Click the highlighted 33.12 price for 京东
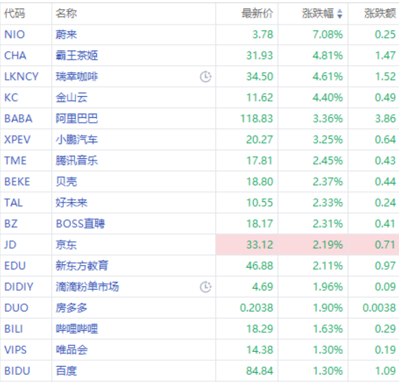Image resolution: width=399 pixels, height=382 pixels. pyautogui.click(x=259, y=245)
